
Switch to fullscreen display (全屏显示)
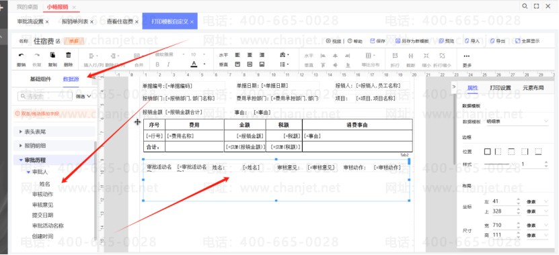(x=527, y=41)
